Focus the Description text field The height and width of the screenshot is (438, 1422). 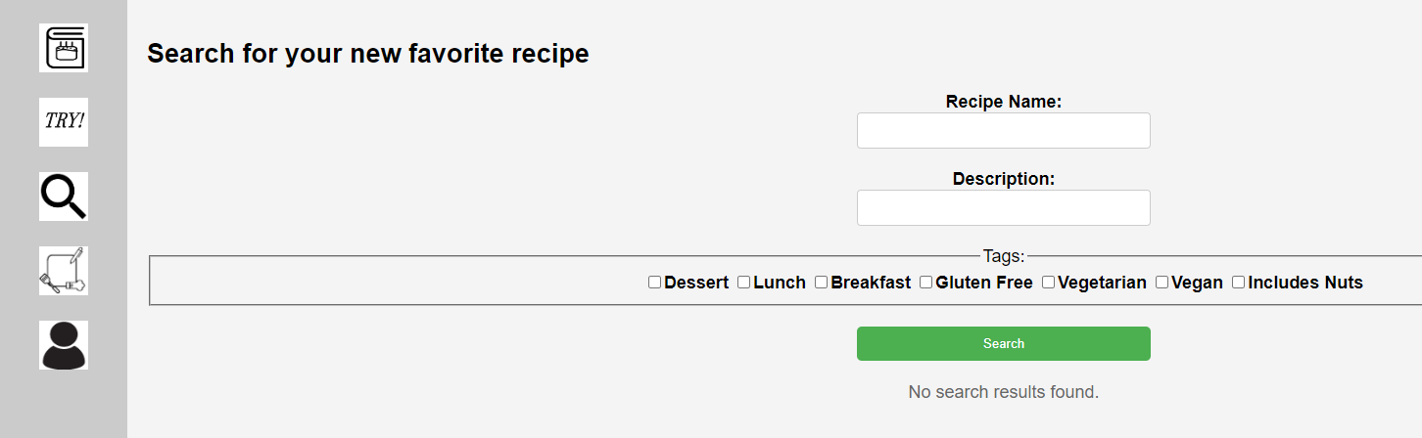tap(1004, 208)
